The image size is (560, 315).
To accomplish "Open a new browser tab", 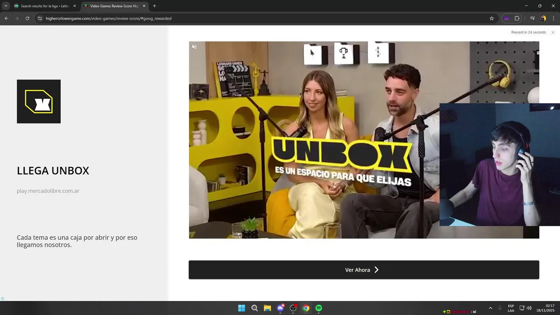I will (154, 6).
